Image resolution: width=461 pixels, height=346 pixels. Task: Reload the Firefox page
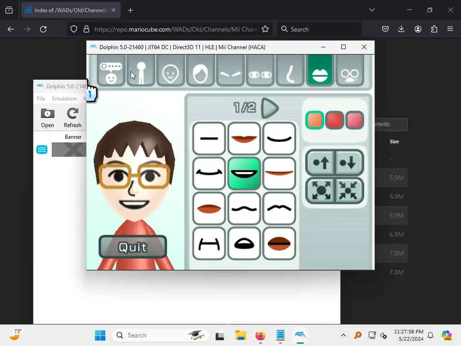(43, 29)
